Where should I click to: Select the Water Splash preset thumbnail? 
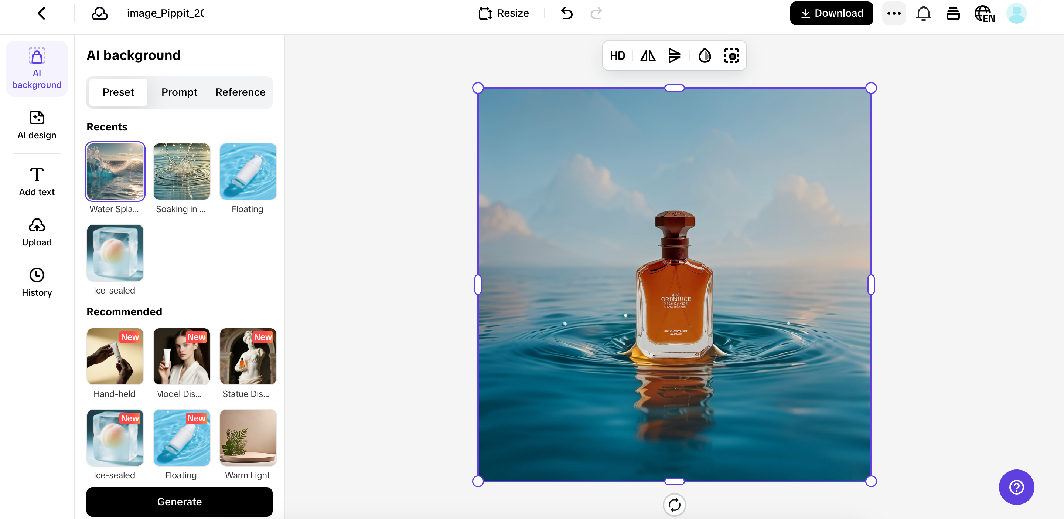pos(115,171)
